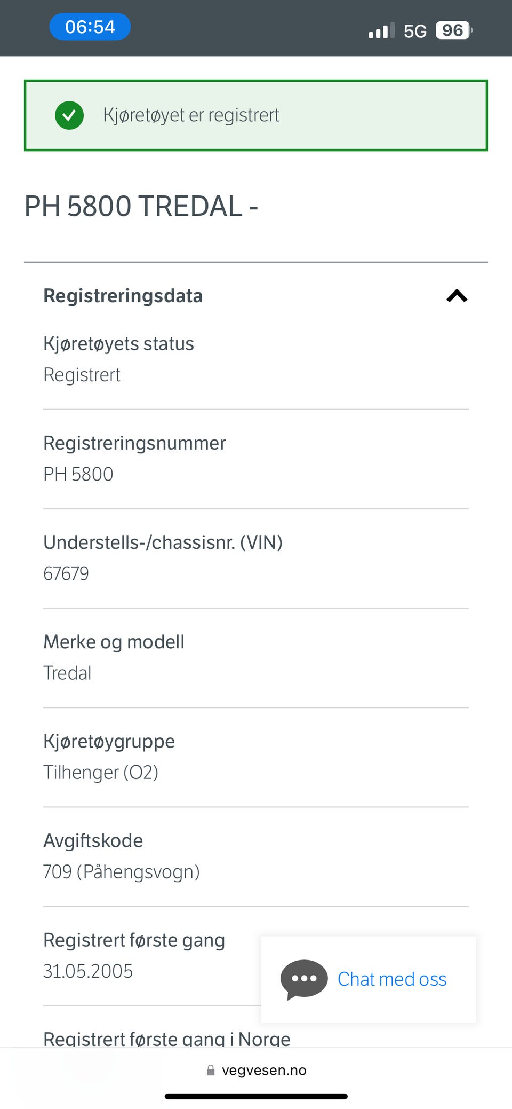Viewport: 512px width, 1109px height.
Task: Tap the Kjøretøyet er registrert banner
Action: (x=256, y=115)
